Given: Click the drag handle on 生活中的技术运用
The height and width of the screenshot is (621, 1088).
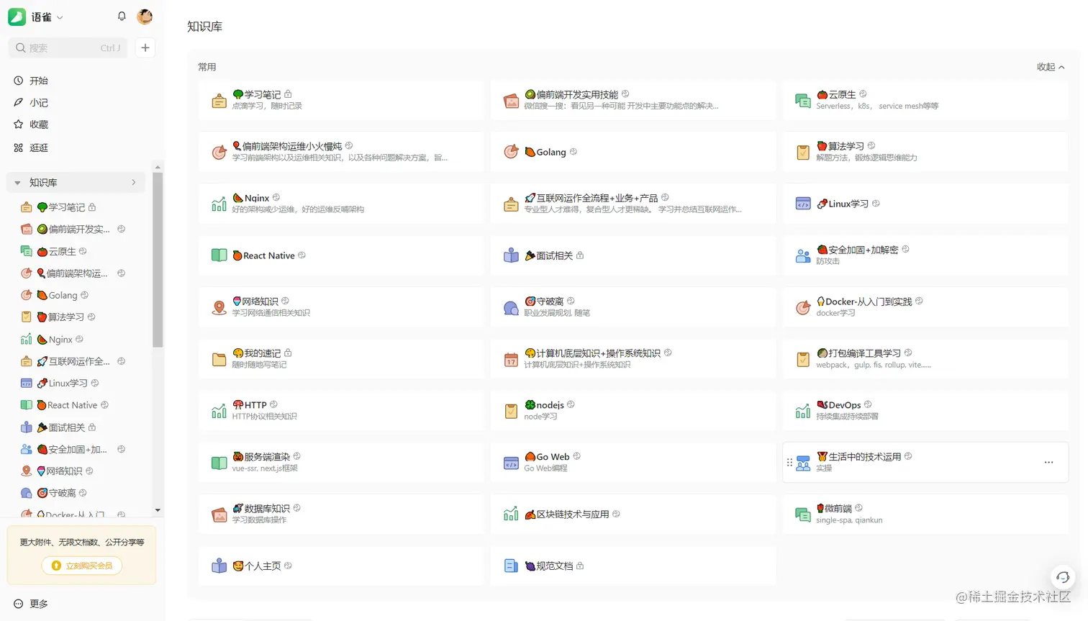Looking at the screenshot, I should (x=789, y=463).
